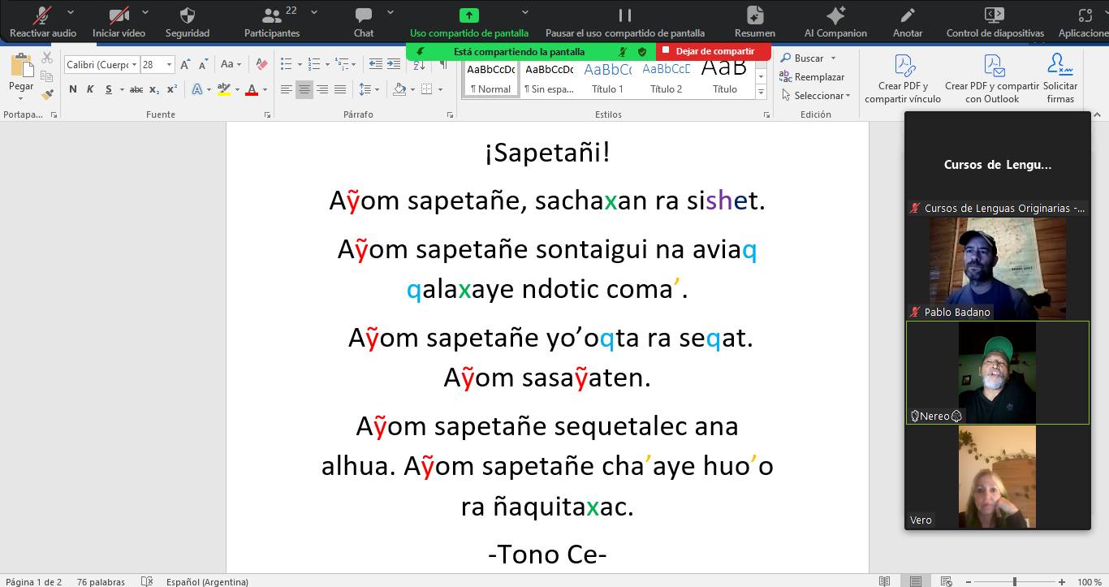Open the font size dropdown
This screenshot has width=1109, height=587.
169,64
